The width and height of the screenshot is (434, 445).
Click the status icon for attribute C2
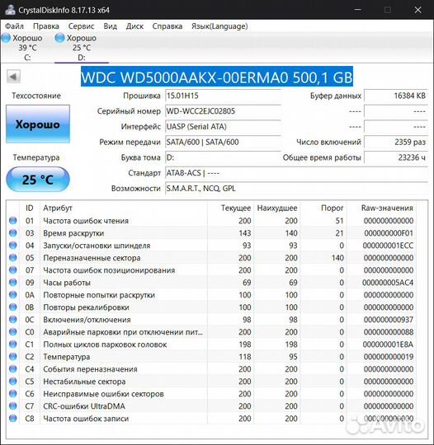pos(13,357)
